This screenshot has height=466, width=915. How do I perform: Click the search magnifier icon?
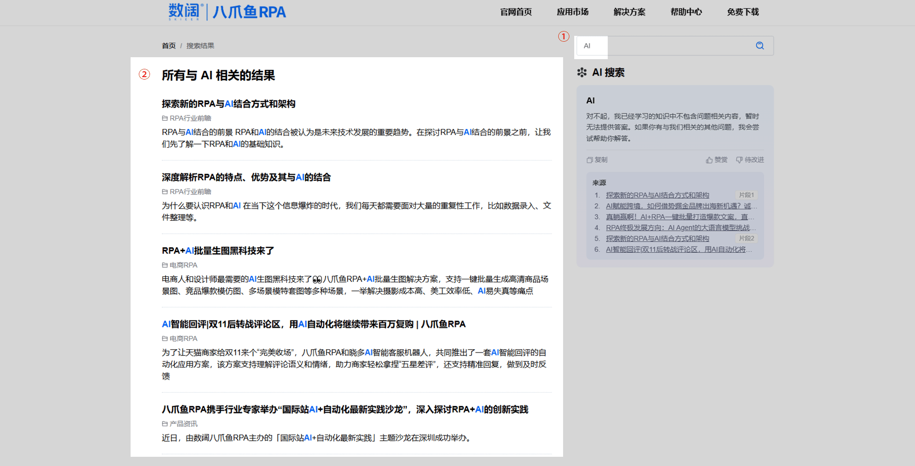click(x=760, y=46)
